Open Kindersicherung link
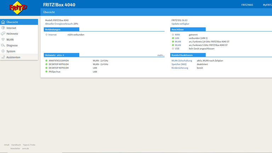This screenshot has height=153, width=272. pos(180,68)
